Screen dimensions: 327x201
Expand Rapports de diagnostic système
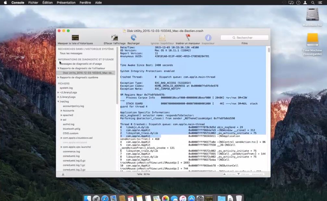[58, 77]
